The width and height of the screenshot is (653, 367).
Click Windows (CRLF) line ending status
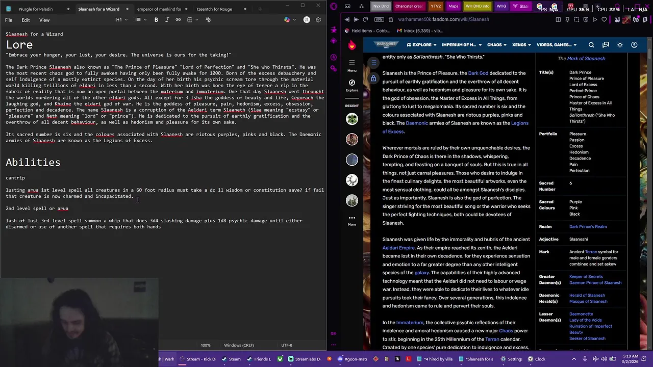pyautogui.click(x=239, y=345)
